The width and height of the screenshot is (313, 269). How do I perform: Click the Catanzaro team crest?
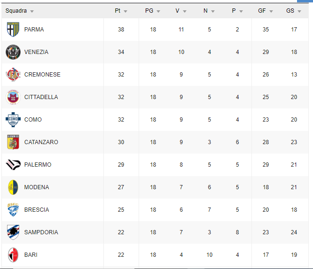pyautogui.click(x=13, y=142)
